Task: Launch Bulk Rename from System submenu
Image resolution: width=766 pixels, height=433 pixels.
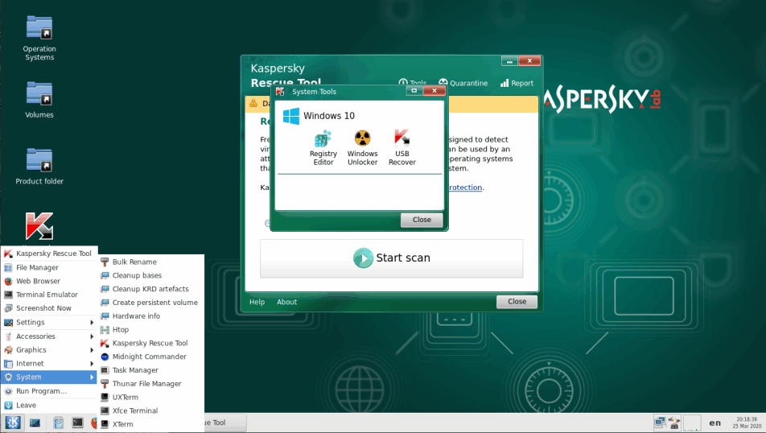Action: click(151, 262)
